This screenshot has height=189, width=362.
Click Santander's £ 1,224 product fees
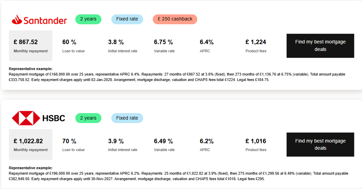256,42
